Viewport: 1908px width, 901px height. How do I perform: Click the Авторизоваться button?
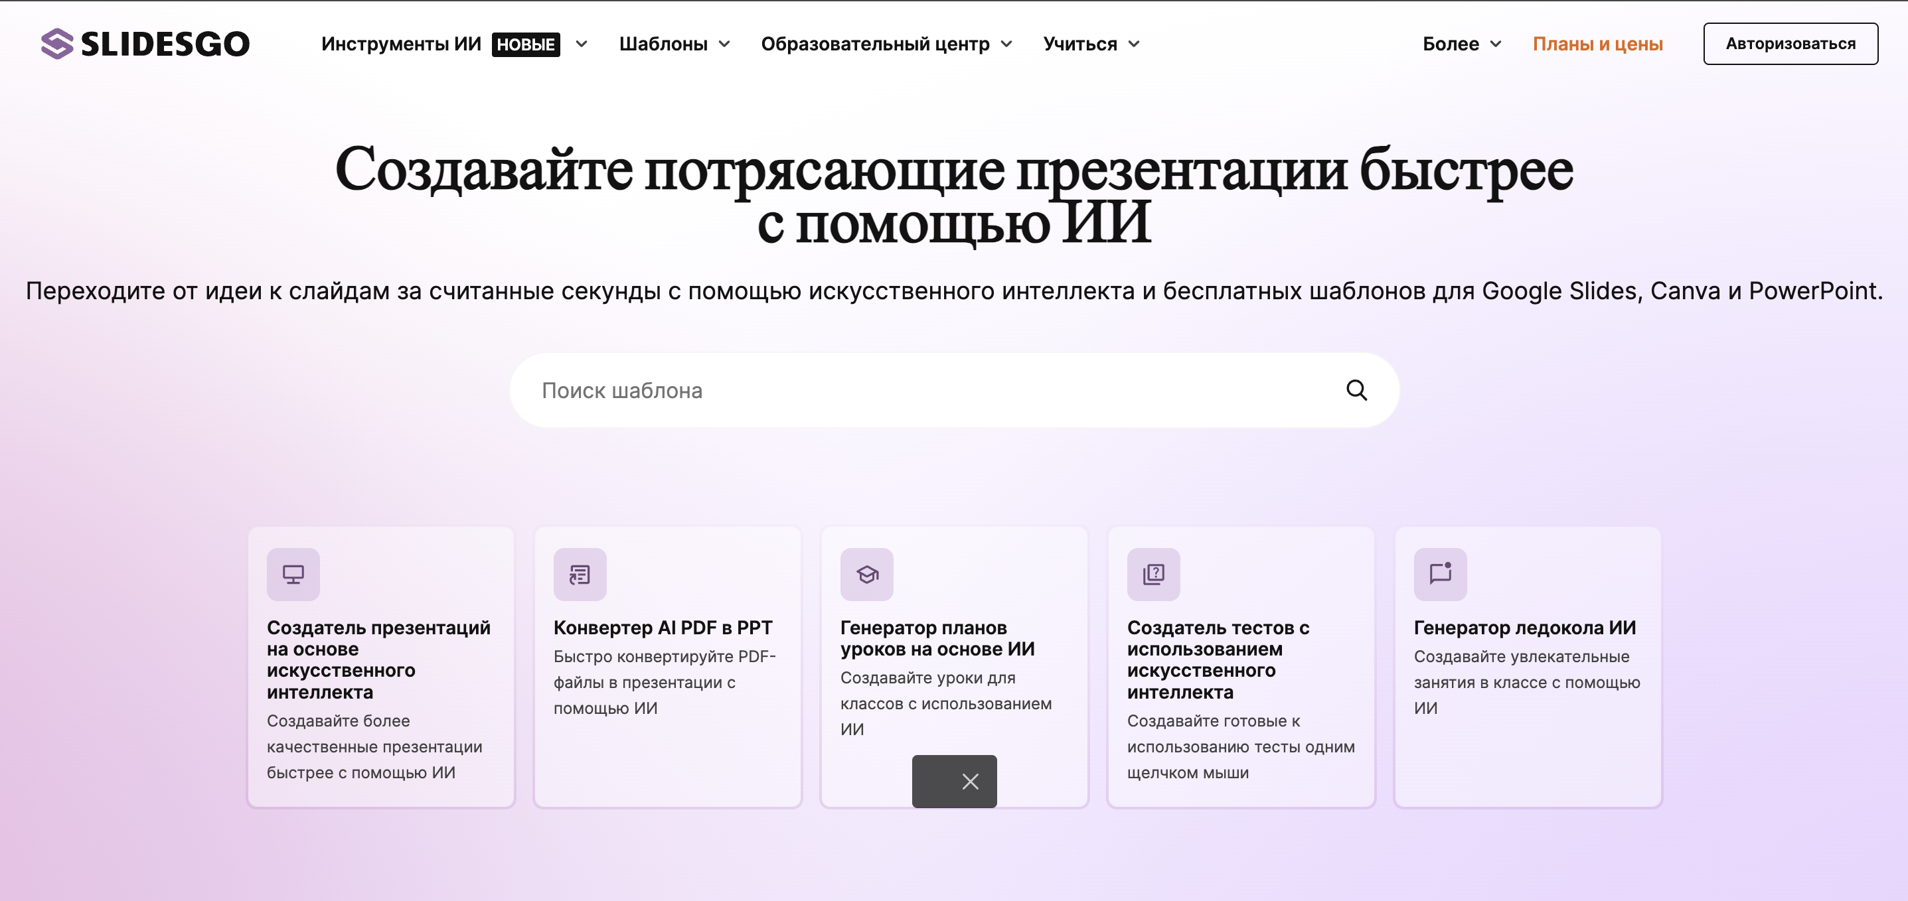point(1790,43)
